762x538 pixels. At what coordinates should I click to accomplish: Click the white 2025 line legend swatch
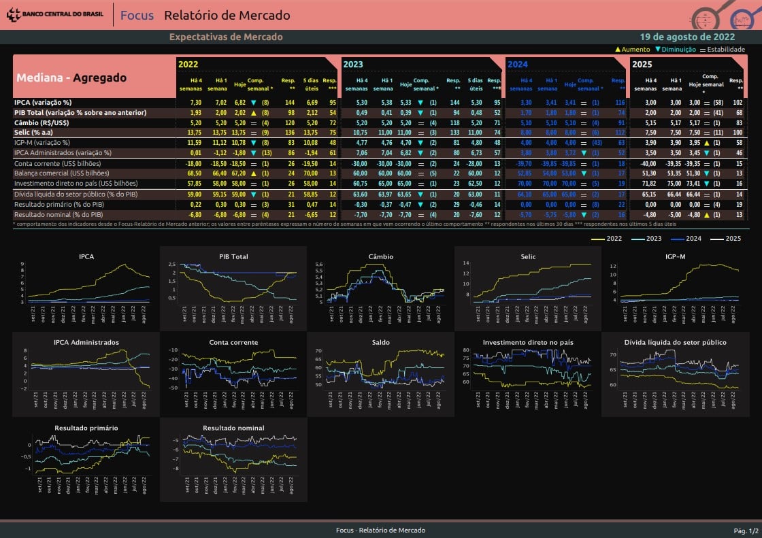(x=716, y=239)
